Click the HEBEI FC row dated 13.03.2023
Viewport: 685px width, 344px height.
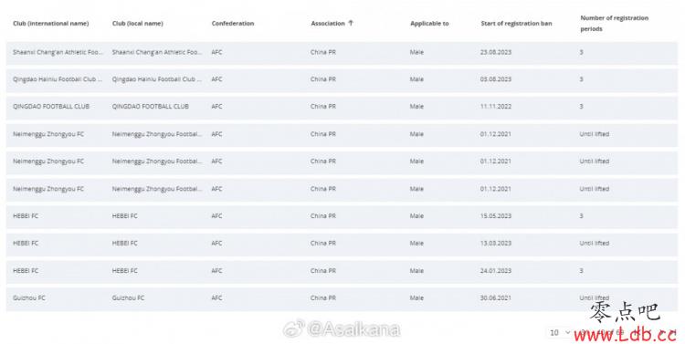pyautogui.click(x=342, y=243)
